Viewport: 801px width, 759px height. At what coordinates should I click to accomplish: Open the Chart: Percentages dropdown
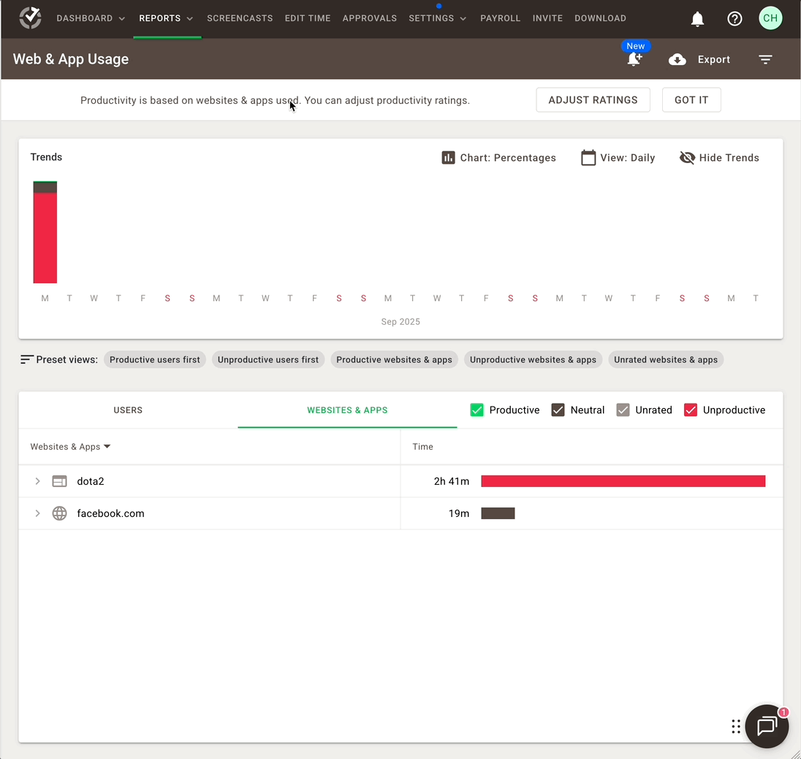pos(498,157)
